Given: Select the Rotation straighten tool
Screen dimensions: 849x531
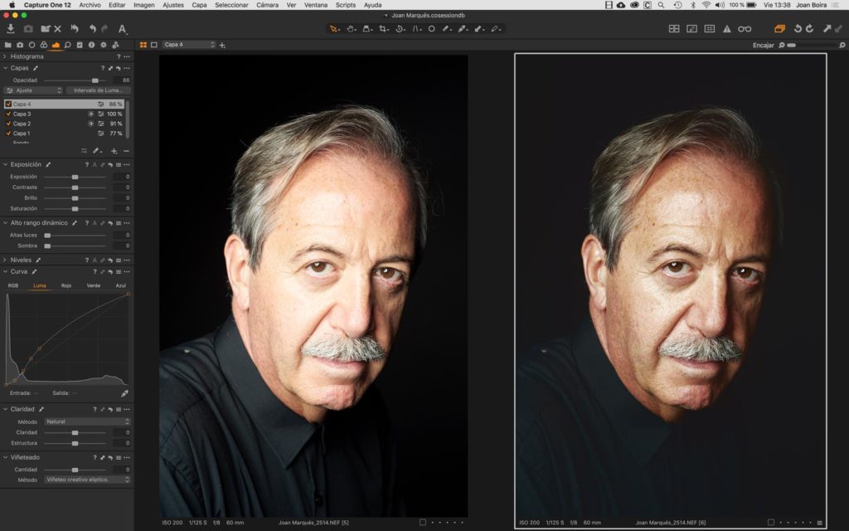Looking at the screenshot, I should click(x=400, y=29).
